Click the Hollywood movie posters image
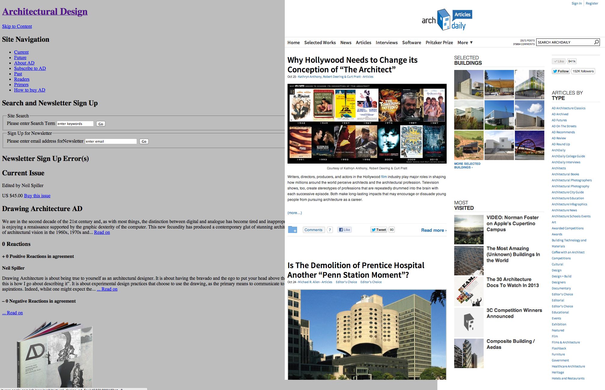This screenshot has width=605, height=390. 367,124
